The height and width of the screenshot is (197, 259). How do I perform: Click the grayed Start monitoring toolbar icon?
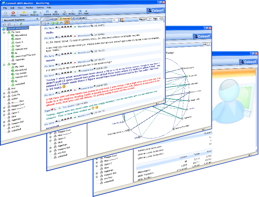[x=5, y=13]
